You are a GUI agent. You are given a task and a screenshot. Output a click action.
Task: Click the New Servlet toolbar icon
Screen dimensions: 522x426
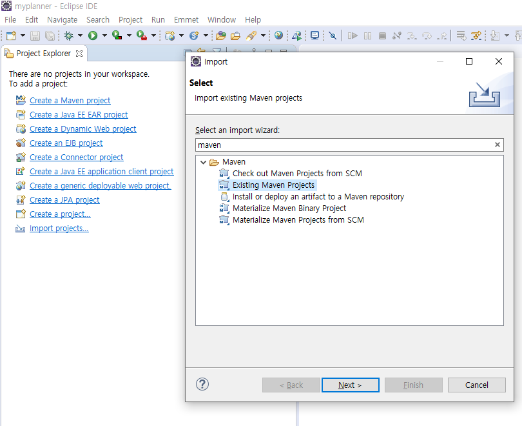tap(194, 35)
